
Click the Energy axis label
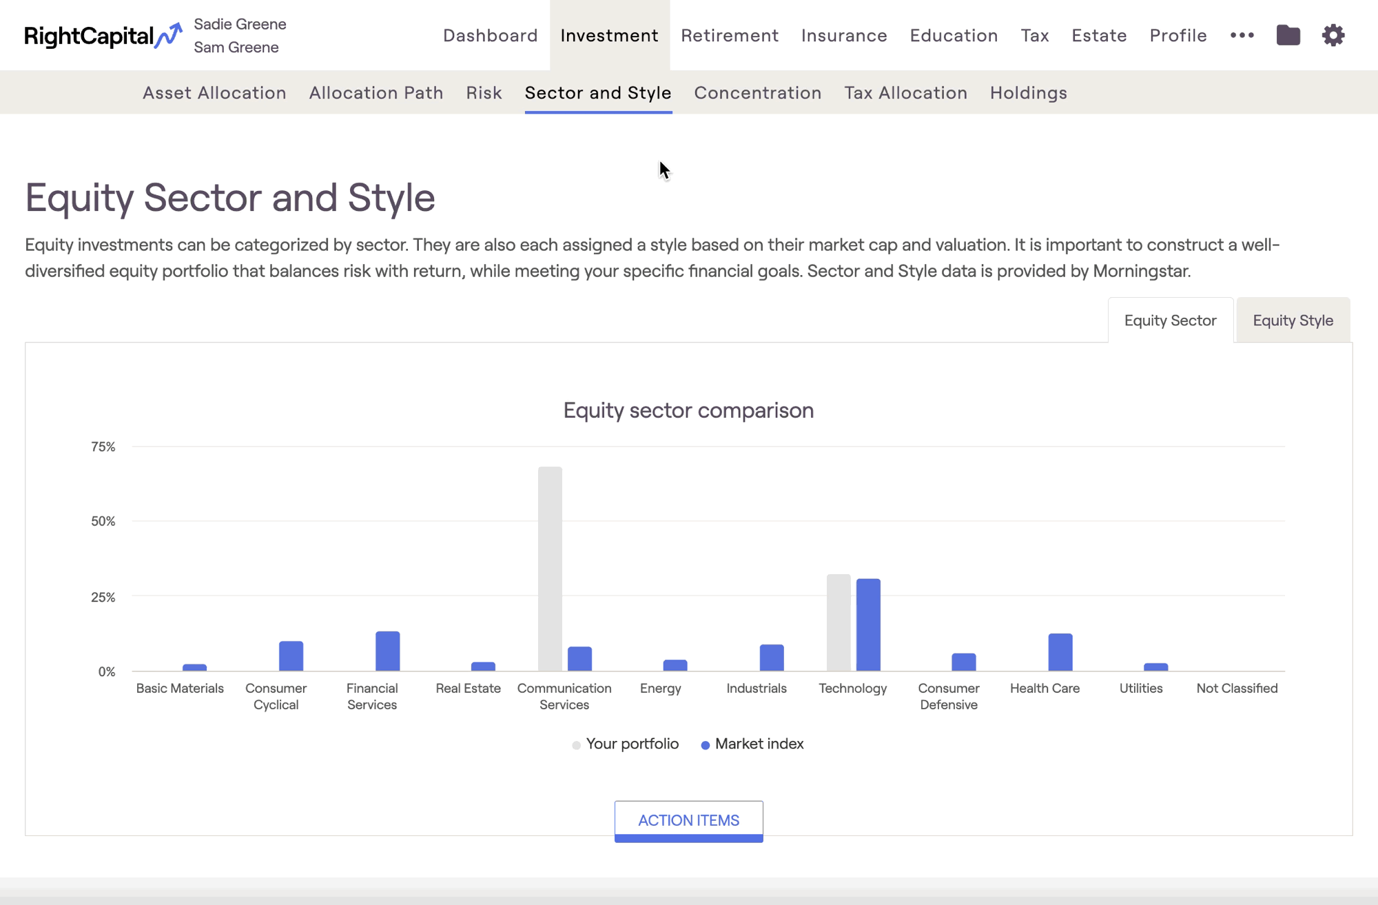click(660, 688)
